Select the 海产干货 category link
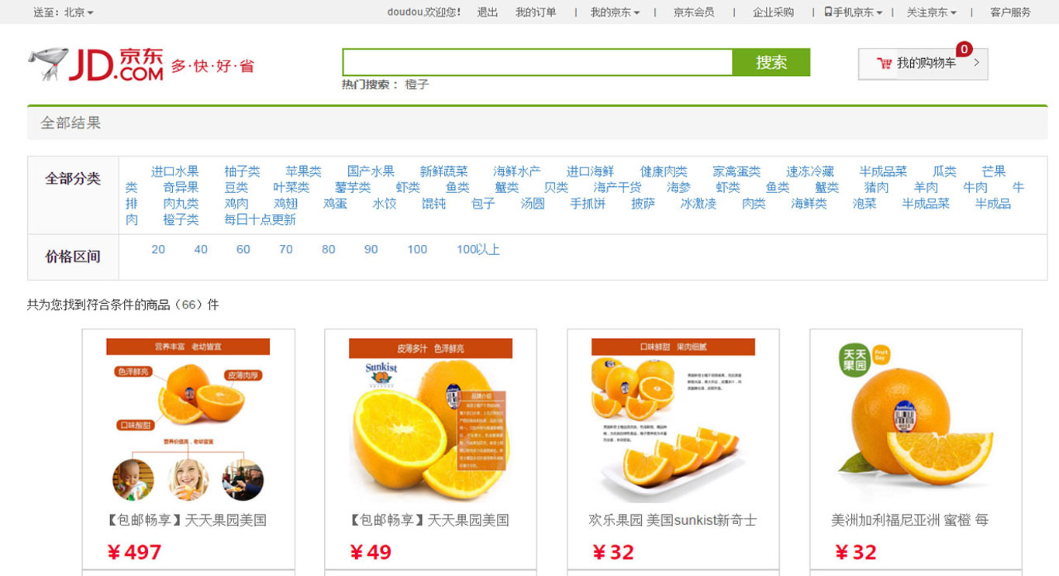1059x576 pixels. [x=617, y=188]
